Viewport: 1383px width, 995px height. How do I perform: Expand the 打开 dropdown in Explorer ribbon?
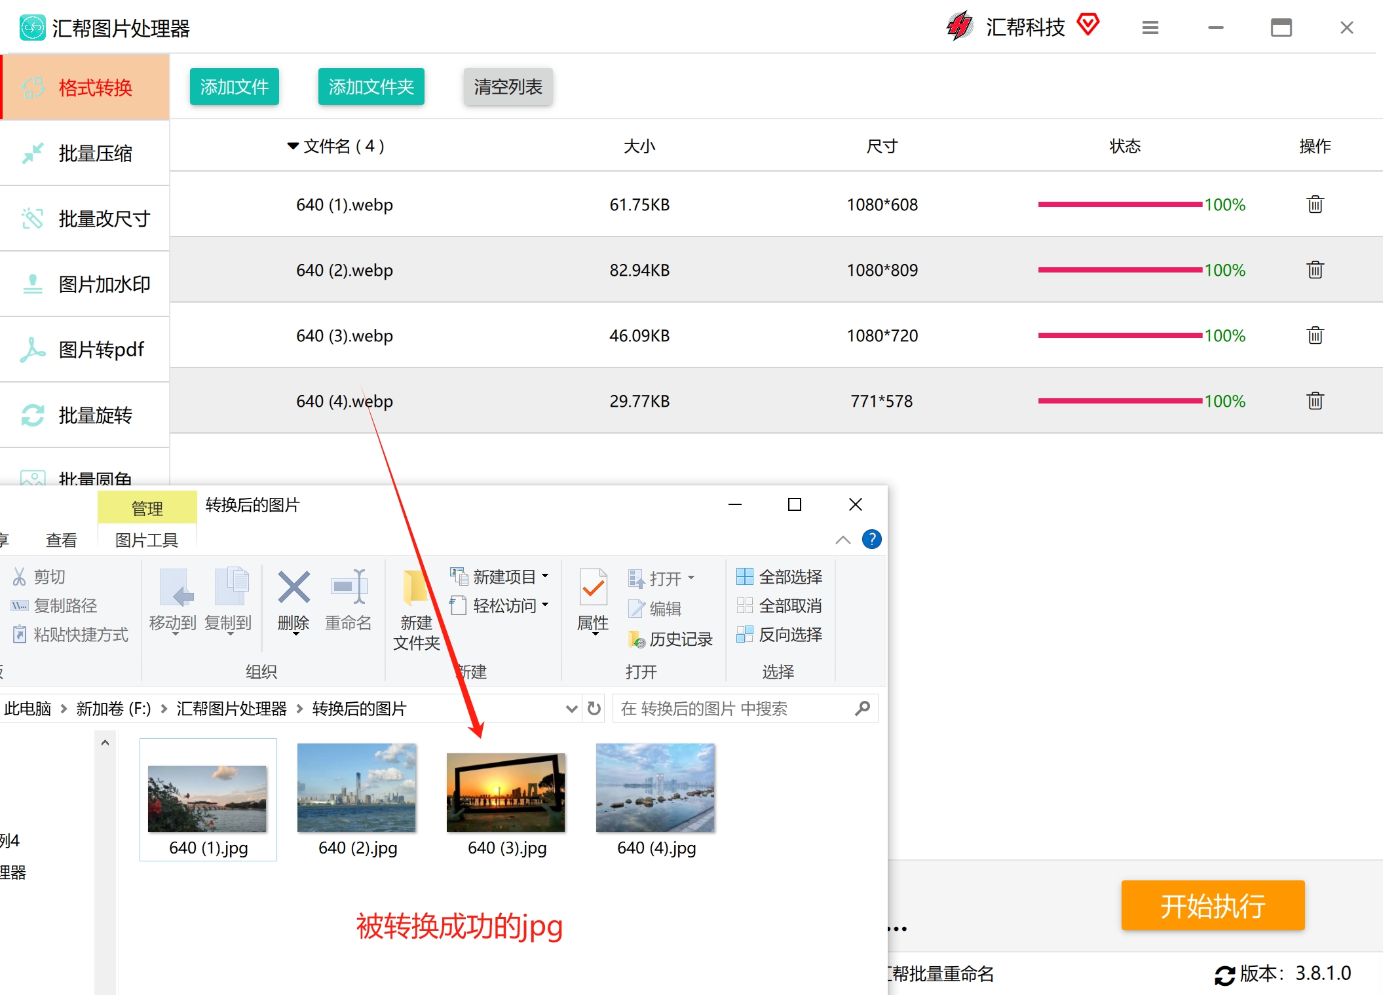[691, 578]
